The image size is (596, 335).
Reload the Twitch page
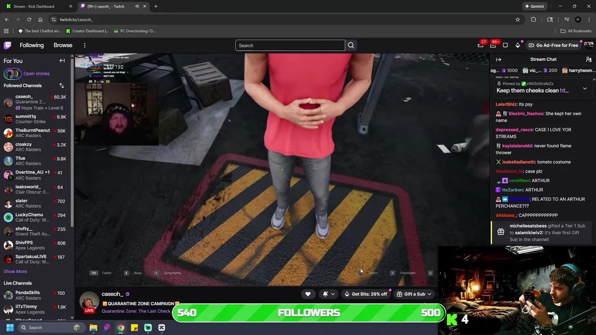click(x=29, y=20)
